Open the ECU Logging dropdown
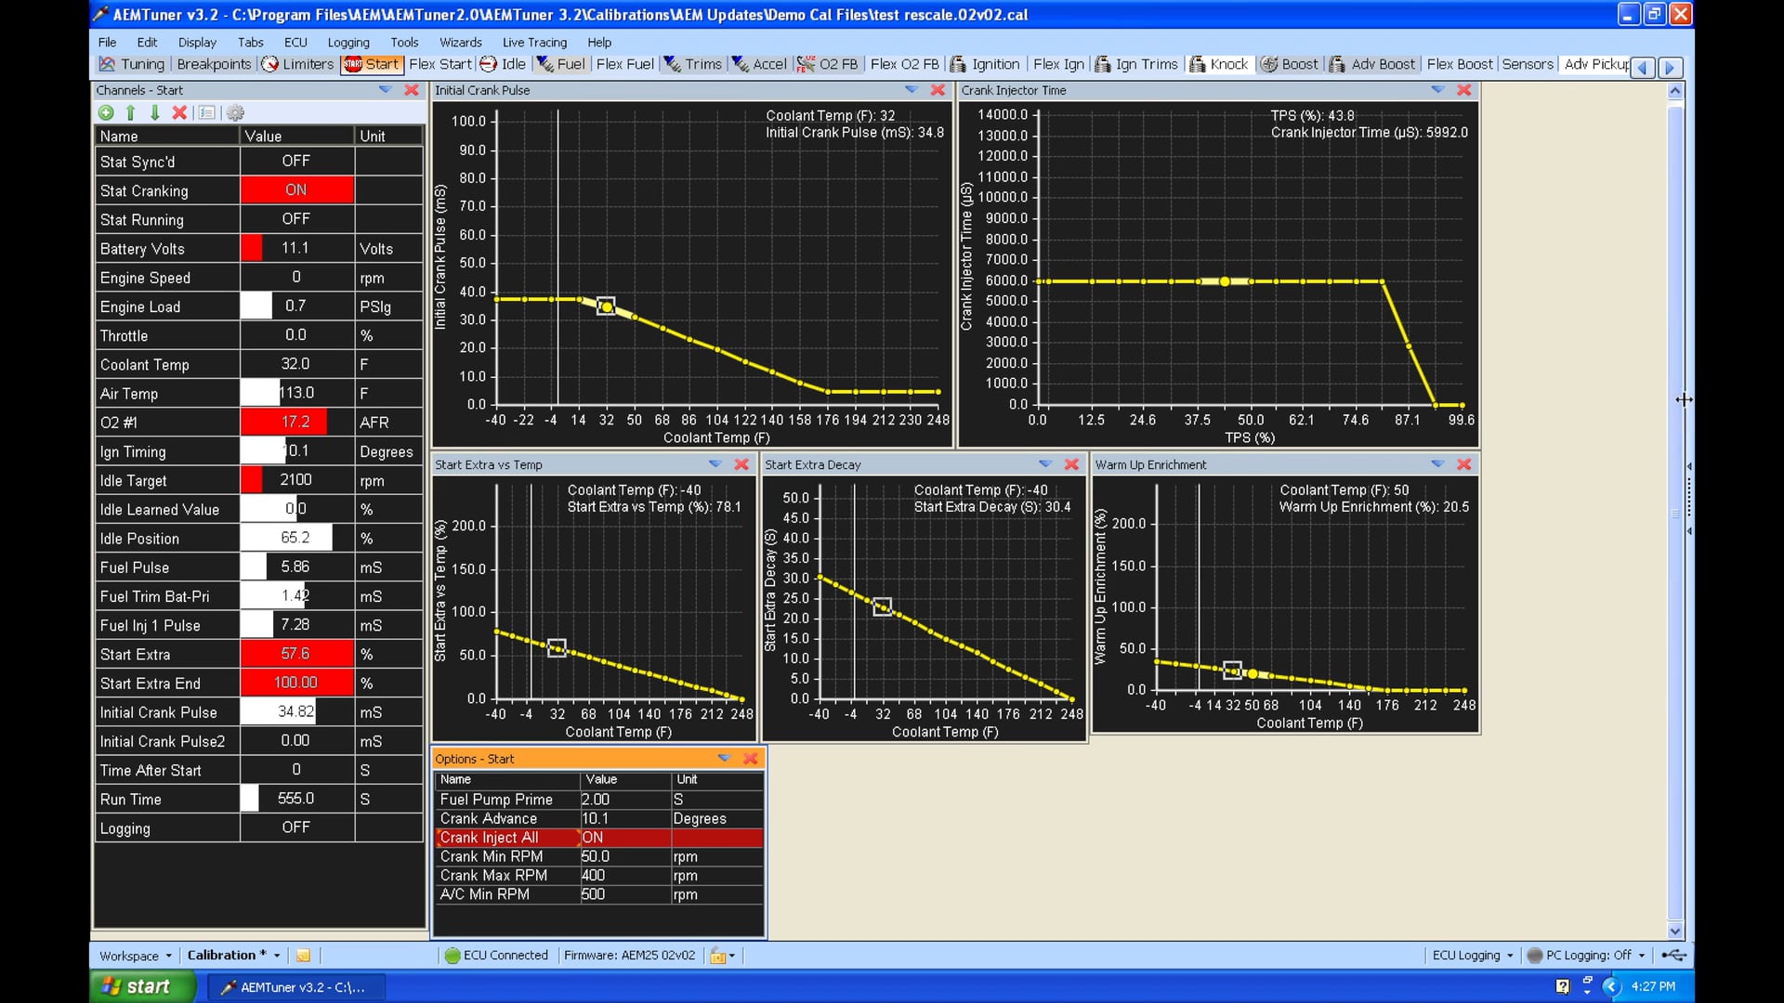Viewport: 1784px width, 1003px height. tap(1473, 955)
